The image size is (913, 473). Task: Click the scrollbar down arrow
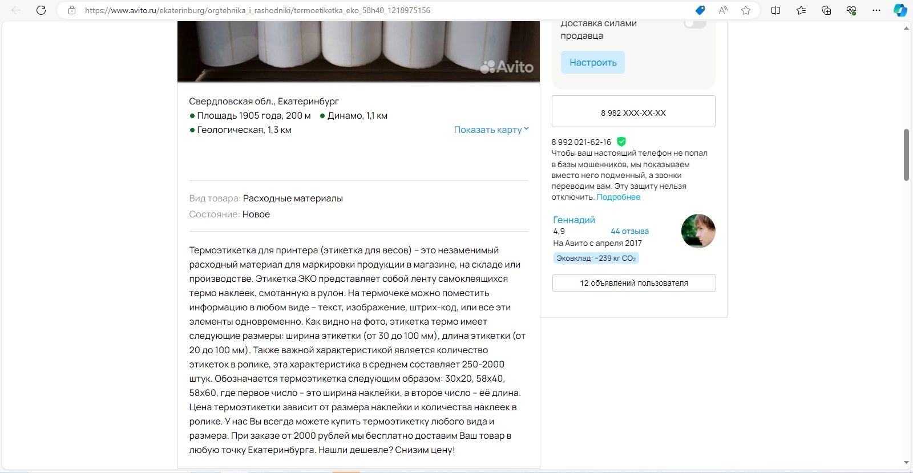click(906, 463)
